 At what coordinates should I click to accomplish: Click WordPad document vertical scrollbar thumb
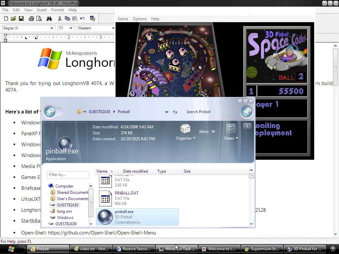336,67
